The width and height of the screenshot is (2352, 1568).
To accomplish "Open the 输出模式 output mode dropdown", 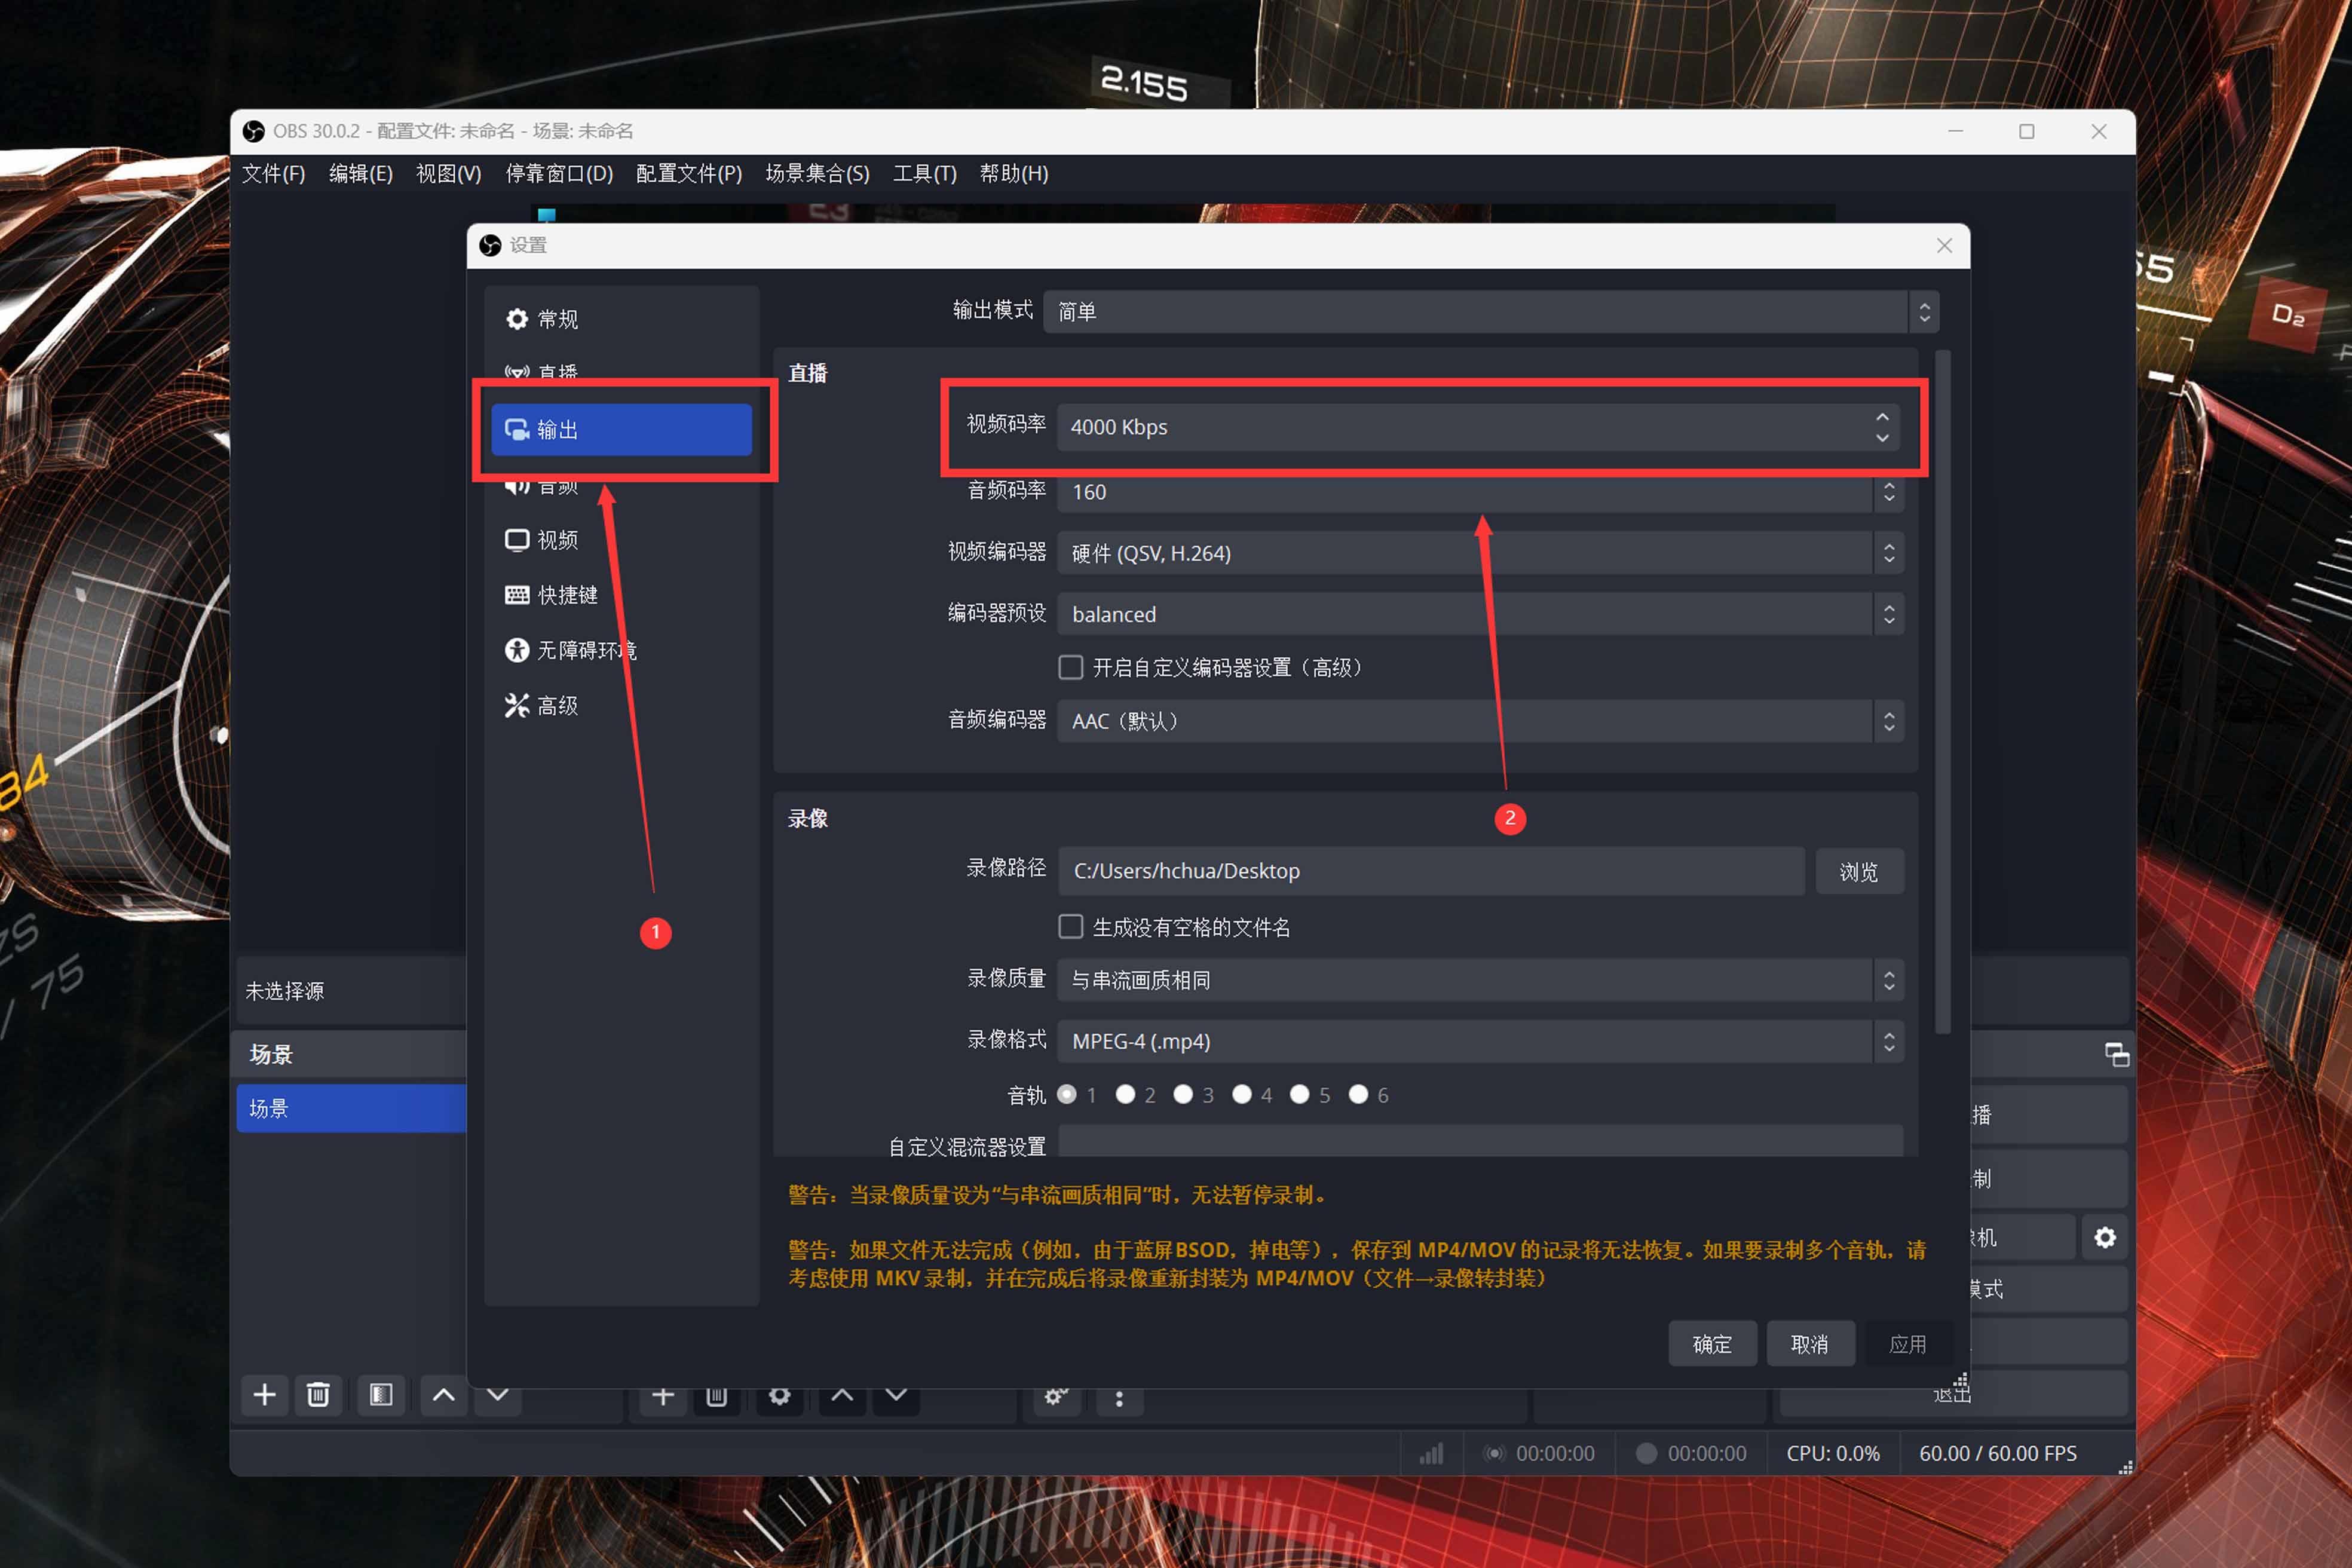I will [1491, 312].
